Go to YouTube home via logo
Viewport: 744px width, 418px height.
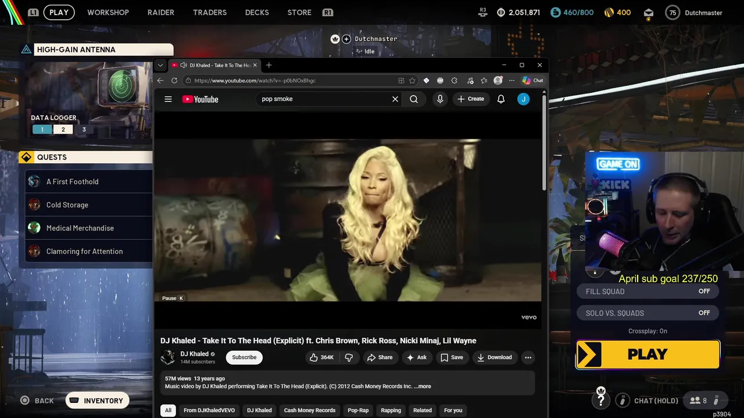[x=200, y=99]
